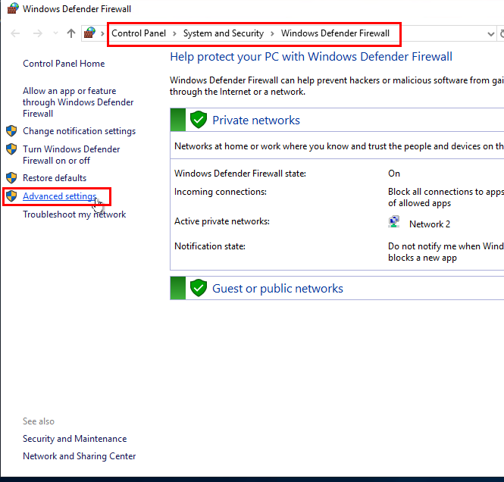Expand the chevron after Control Panel
This screenshot has height=482, width=504.
point(174,33)
